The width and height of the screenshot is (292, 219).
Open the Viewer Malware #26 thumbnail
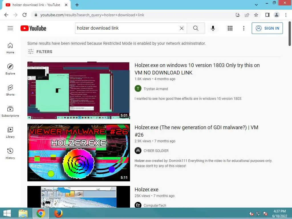[79, 153]
